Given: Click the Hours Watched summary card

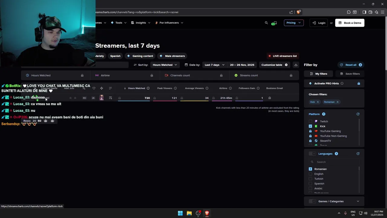Looking at the screenshot, I should pyautogui.click(x=56, y=75).
